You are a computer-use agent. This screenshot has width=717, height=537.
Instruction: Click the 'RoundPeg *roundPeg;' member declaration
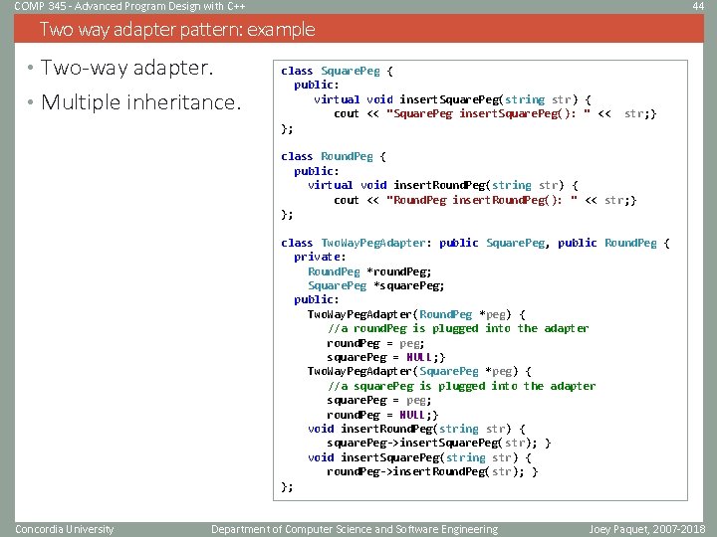(x=369, y=271)
